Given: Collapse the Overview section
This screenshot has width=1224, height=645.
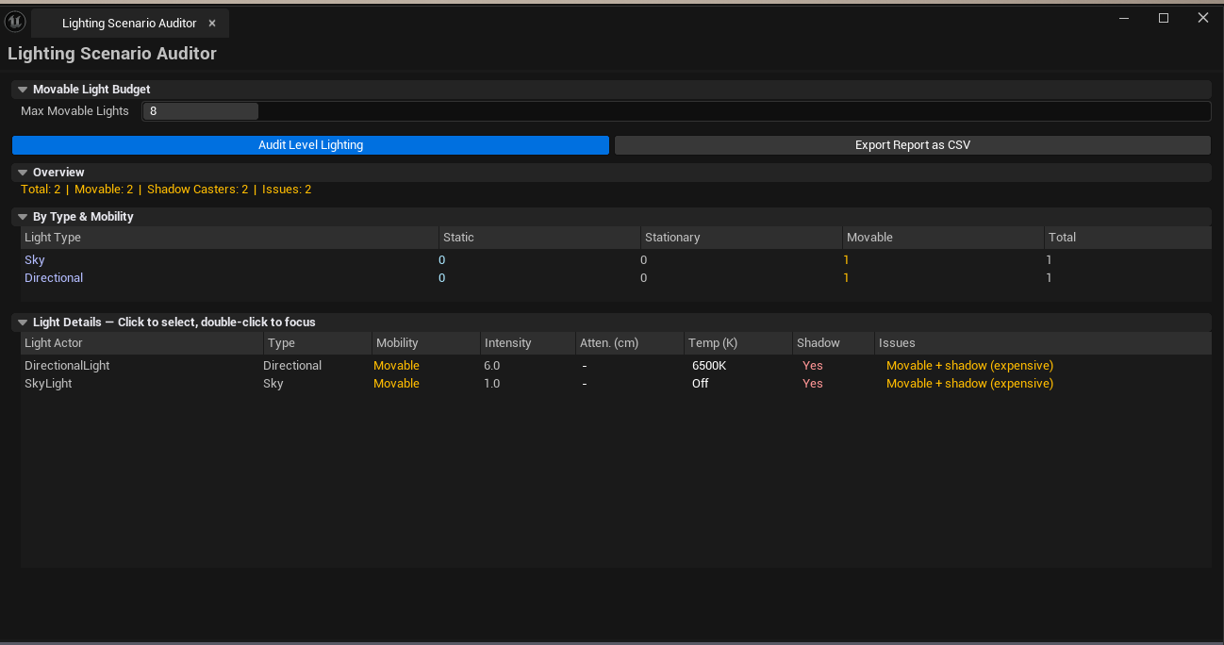Looking at the screenshot, I should [x=23, y=173].
